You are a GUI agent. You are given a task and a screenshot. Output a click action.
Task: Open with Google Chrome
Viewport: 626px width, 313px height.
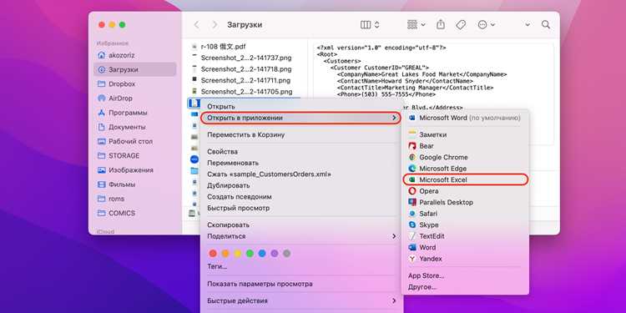[x=465, y=157]
